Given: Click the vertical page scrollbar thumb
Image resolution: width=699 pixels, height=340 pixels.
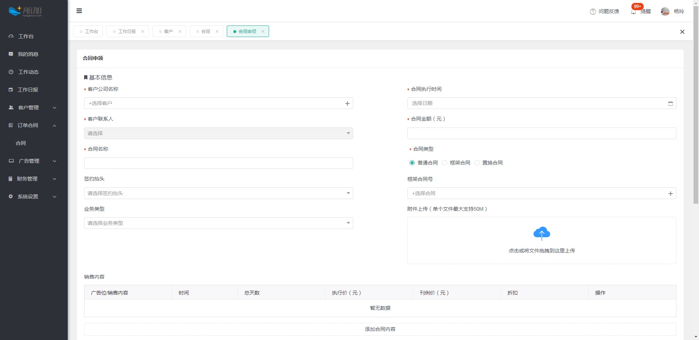Looking at the screenshot, I should click(x=696, y=105).
